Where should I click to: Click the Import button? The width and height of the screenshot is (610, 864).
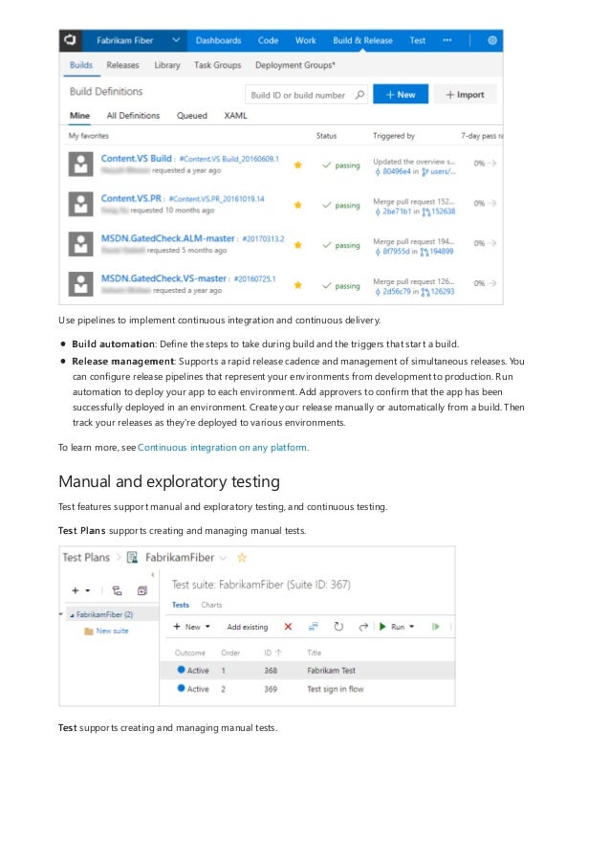coord(465,94)
